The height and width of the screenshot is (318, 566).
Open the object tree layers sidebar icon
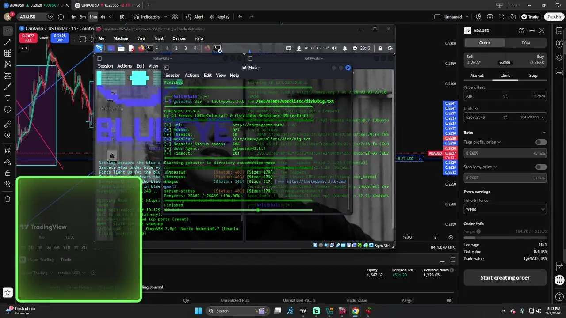[x=559, y=58]
